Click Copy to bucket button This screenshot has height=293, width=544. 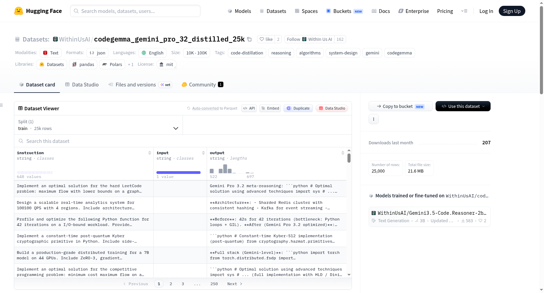click(401, 106)
